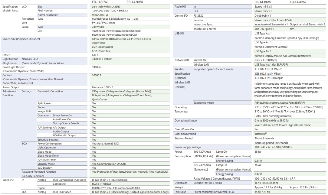This screenshot has width=328, height=195.
Task: Select the 'IEEE 802.11b: 11 Mbps*' speed
Action: click(x=268, y=70)
